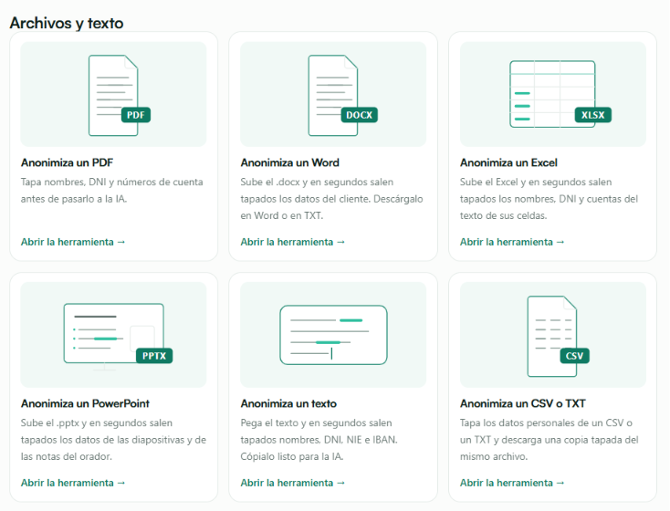The height and width of the screenshot is (511, 670).
Task: Select the 'Anonimiza un PowerPoint' title
Action: (85, 403)
